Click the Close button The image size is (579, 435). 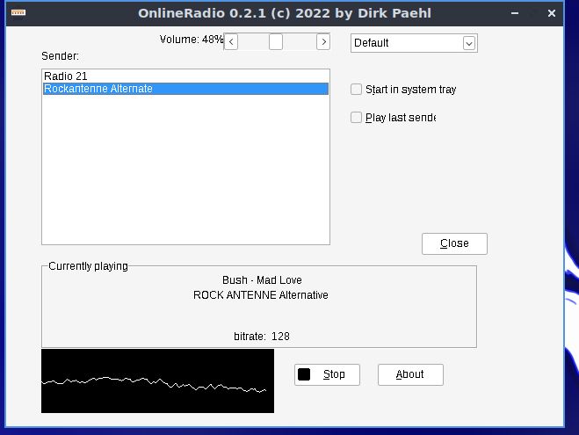click(454, 243)
